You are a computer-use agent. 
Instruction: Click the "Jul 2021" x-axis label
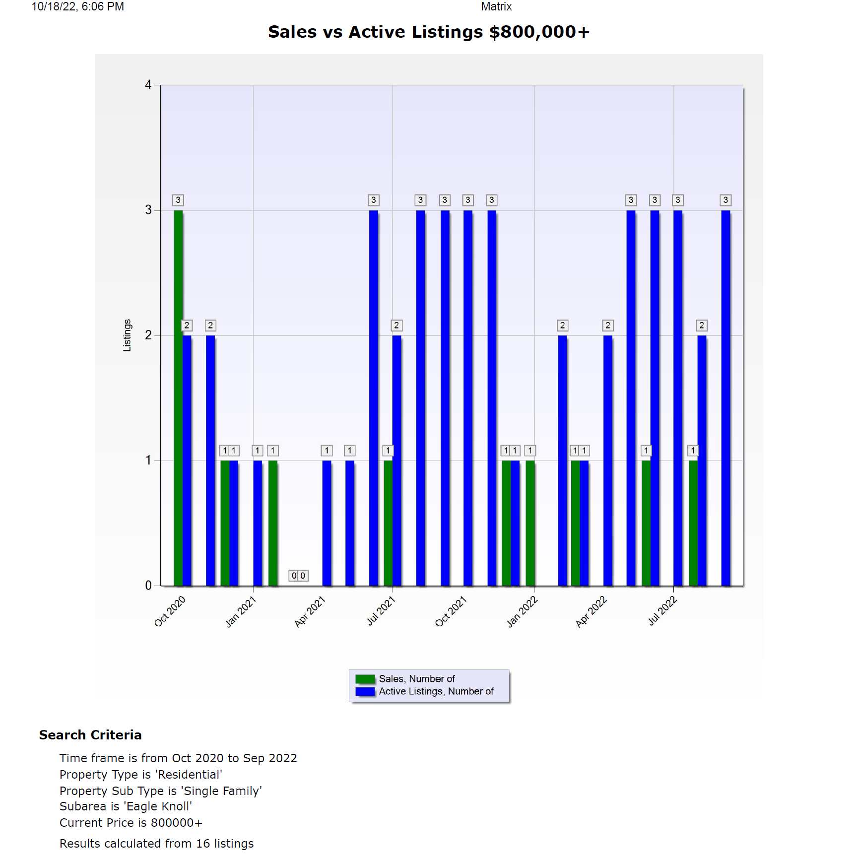pyautogui.click(x=381, y=610)
